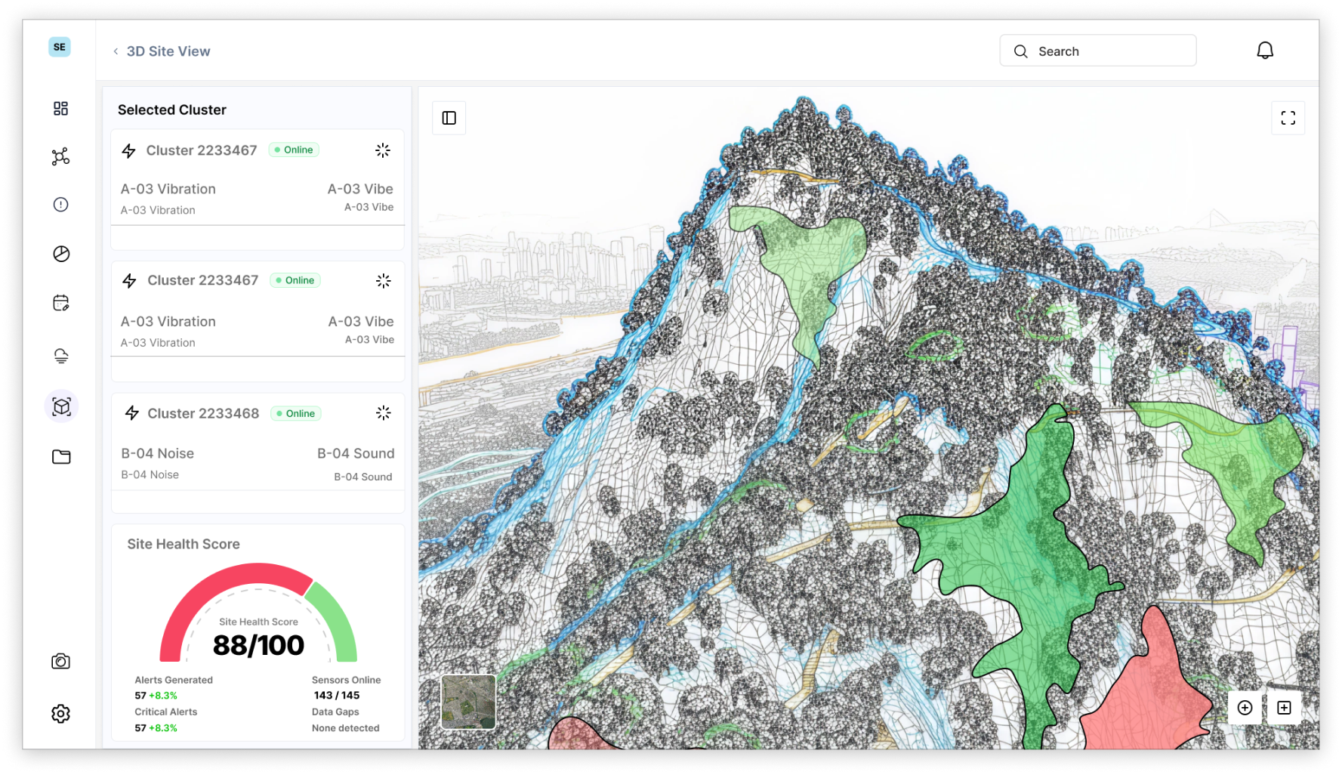Click the Alerts Generated label
Viewport: 1342px width, 775px height.
(174, 680)
